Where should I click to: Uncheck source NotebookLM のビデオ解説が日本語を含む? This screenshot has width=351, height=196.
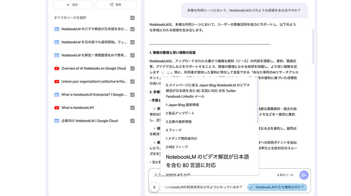[x=132, y=29]
